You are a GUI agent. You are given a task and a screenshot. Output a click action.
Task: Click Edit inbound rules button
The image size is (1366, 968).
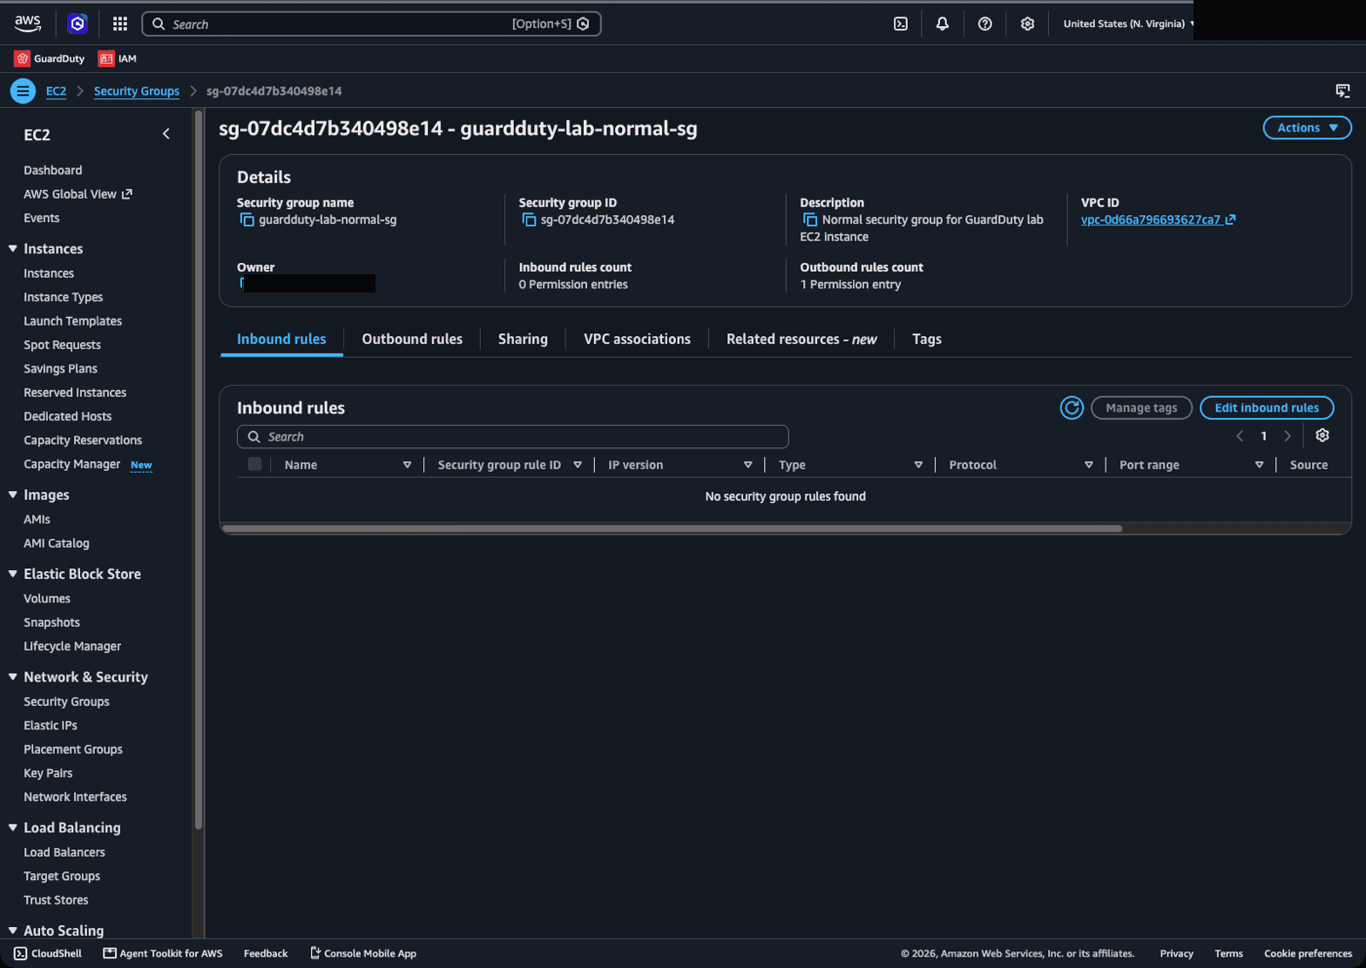click(x=1267, y=407)
